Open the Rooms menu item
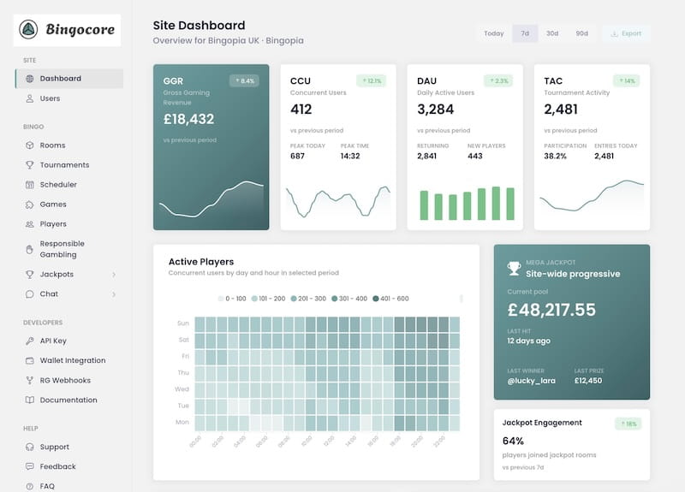 (x=69, y=145)
